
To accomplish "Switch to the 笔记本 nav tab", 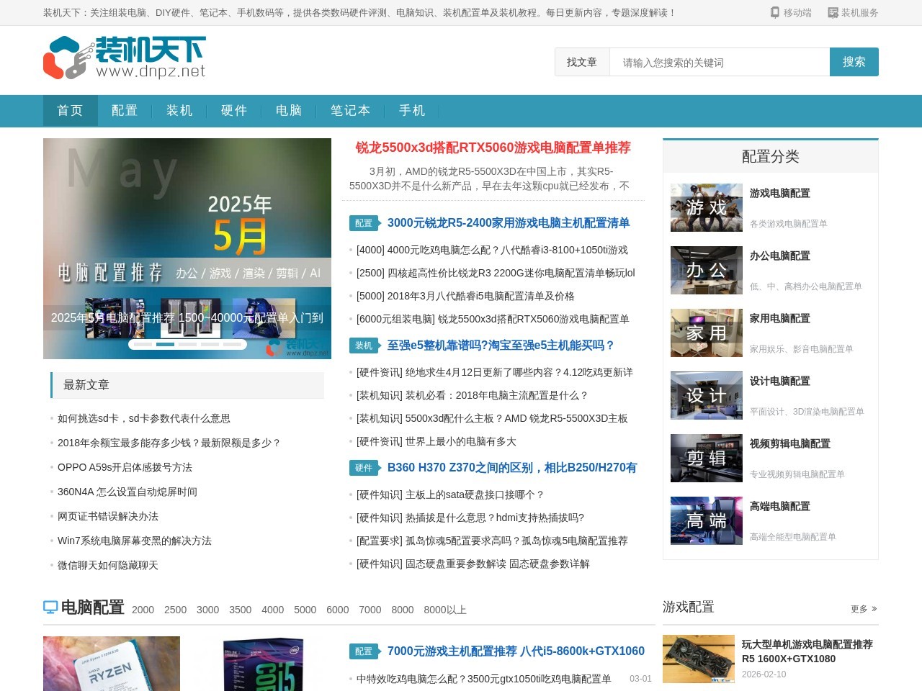I will click(x=350, y=111).
